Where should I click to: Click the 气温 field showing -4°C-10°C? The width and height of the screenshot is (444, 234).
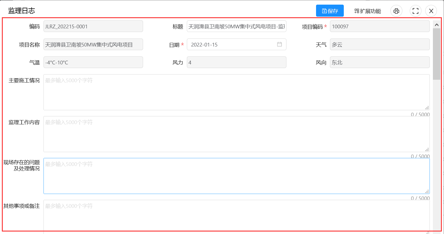pyautogui.click(x=93, y=62)
